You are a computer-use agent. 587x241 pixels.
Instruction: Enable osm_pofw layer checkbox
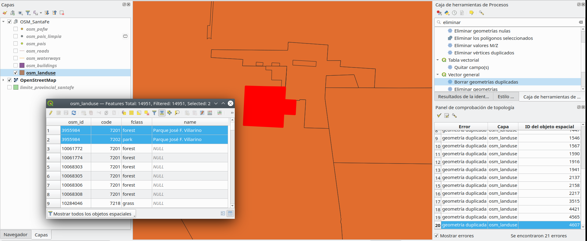click(x=16, y=29)
